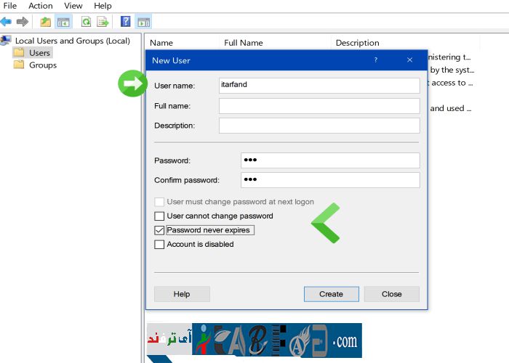Click the Refresh toolbar icon
The height and width of the screenshot is (363, 509).
tap(87, 22)
